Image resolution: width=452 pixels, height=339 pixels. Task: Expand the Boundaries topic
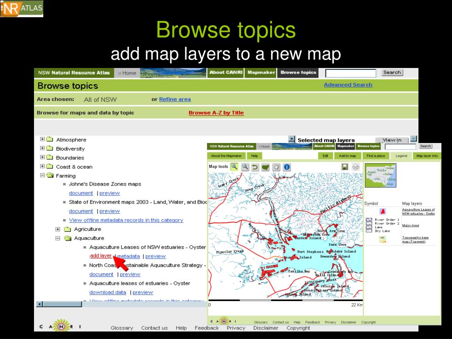click(x=42, y=158)
